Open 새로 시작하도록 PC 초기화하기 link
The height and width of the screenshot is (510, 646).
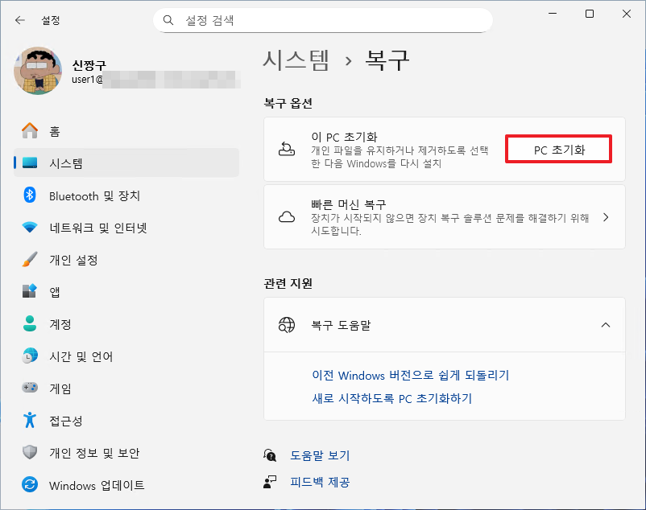coord(391,398)
